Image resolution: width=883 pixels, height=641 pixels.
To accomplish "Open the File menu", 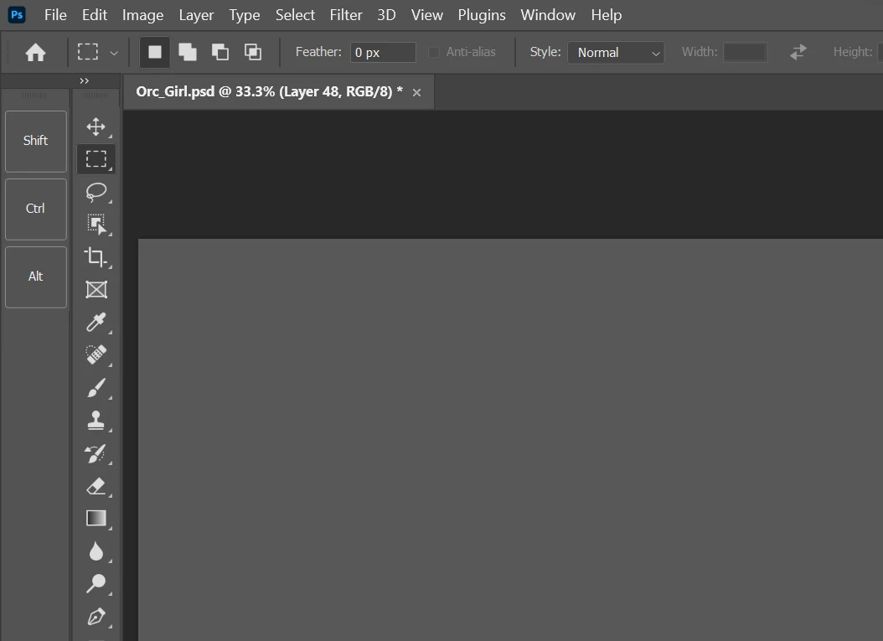I will 55,14.
